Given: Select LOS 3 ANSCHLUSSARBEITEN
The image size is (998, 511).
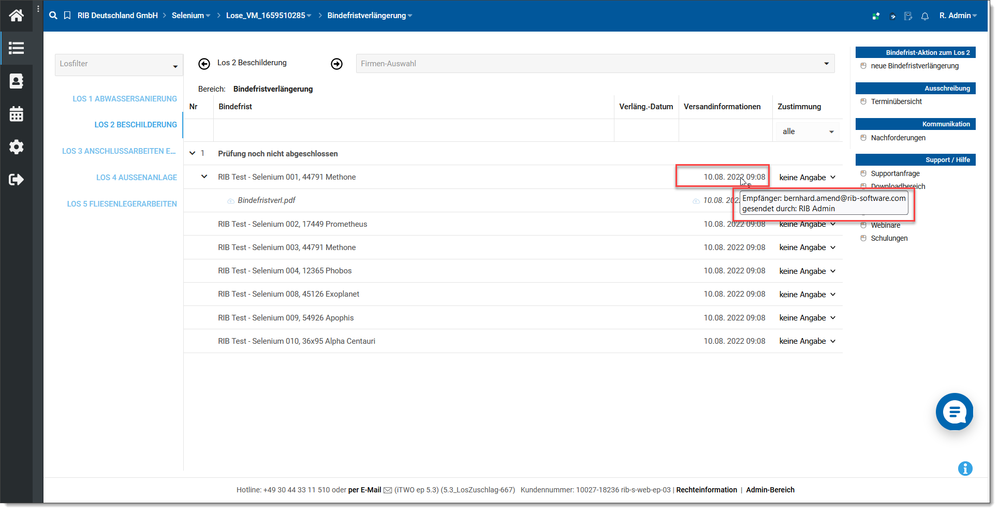Looking at the screenshot, I should point(119,151).
